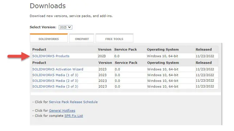Open the General Hotfixes link
The image size is (234, 131).
coord(62,111)
